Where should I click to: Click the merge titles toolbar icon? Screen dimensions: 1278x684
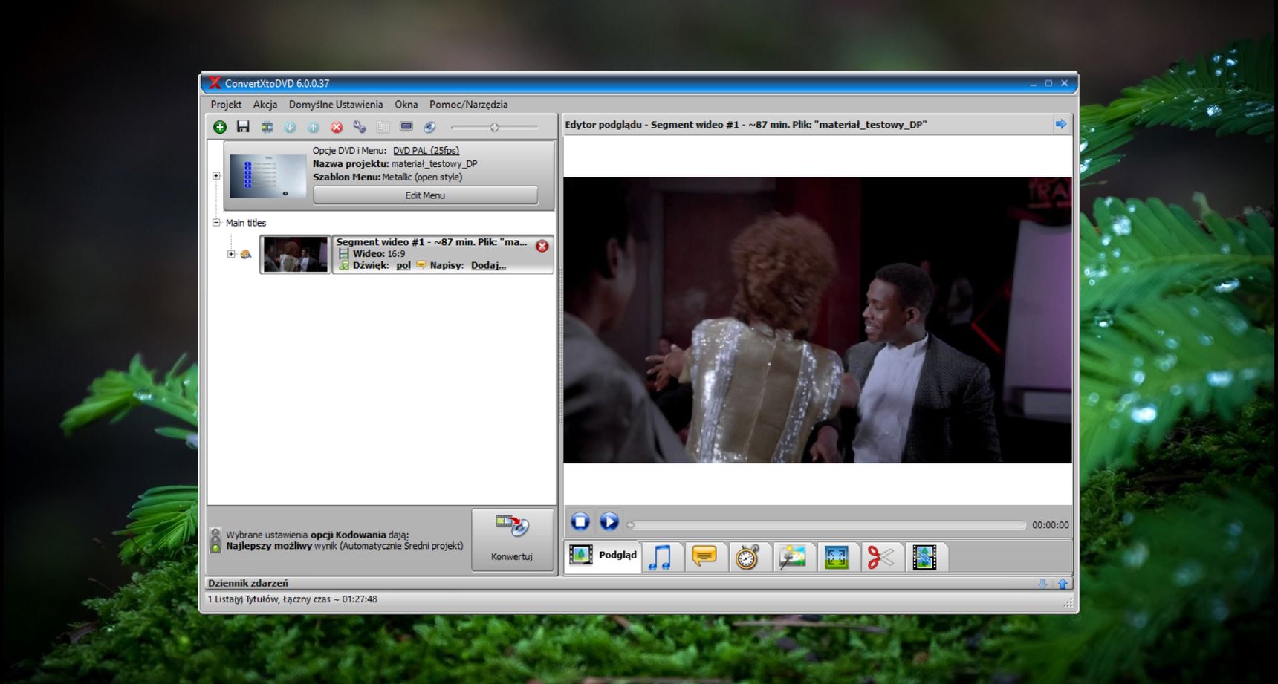(x=267, y=127)
